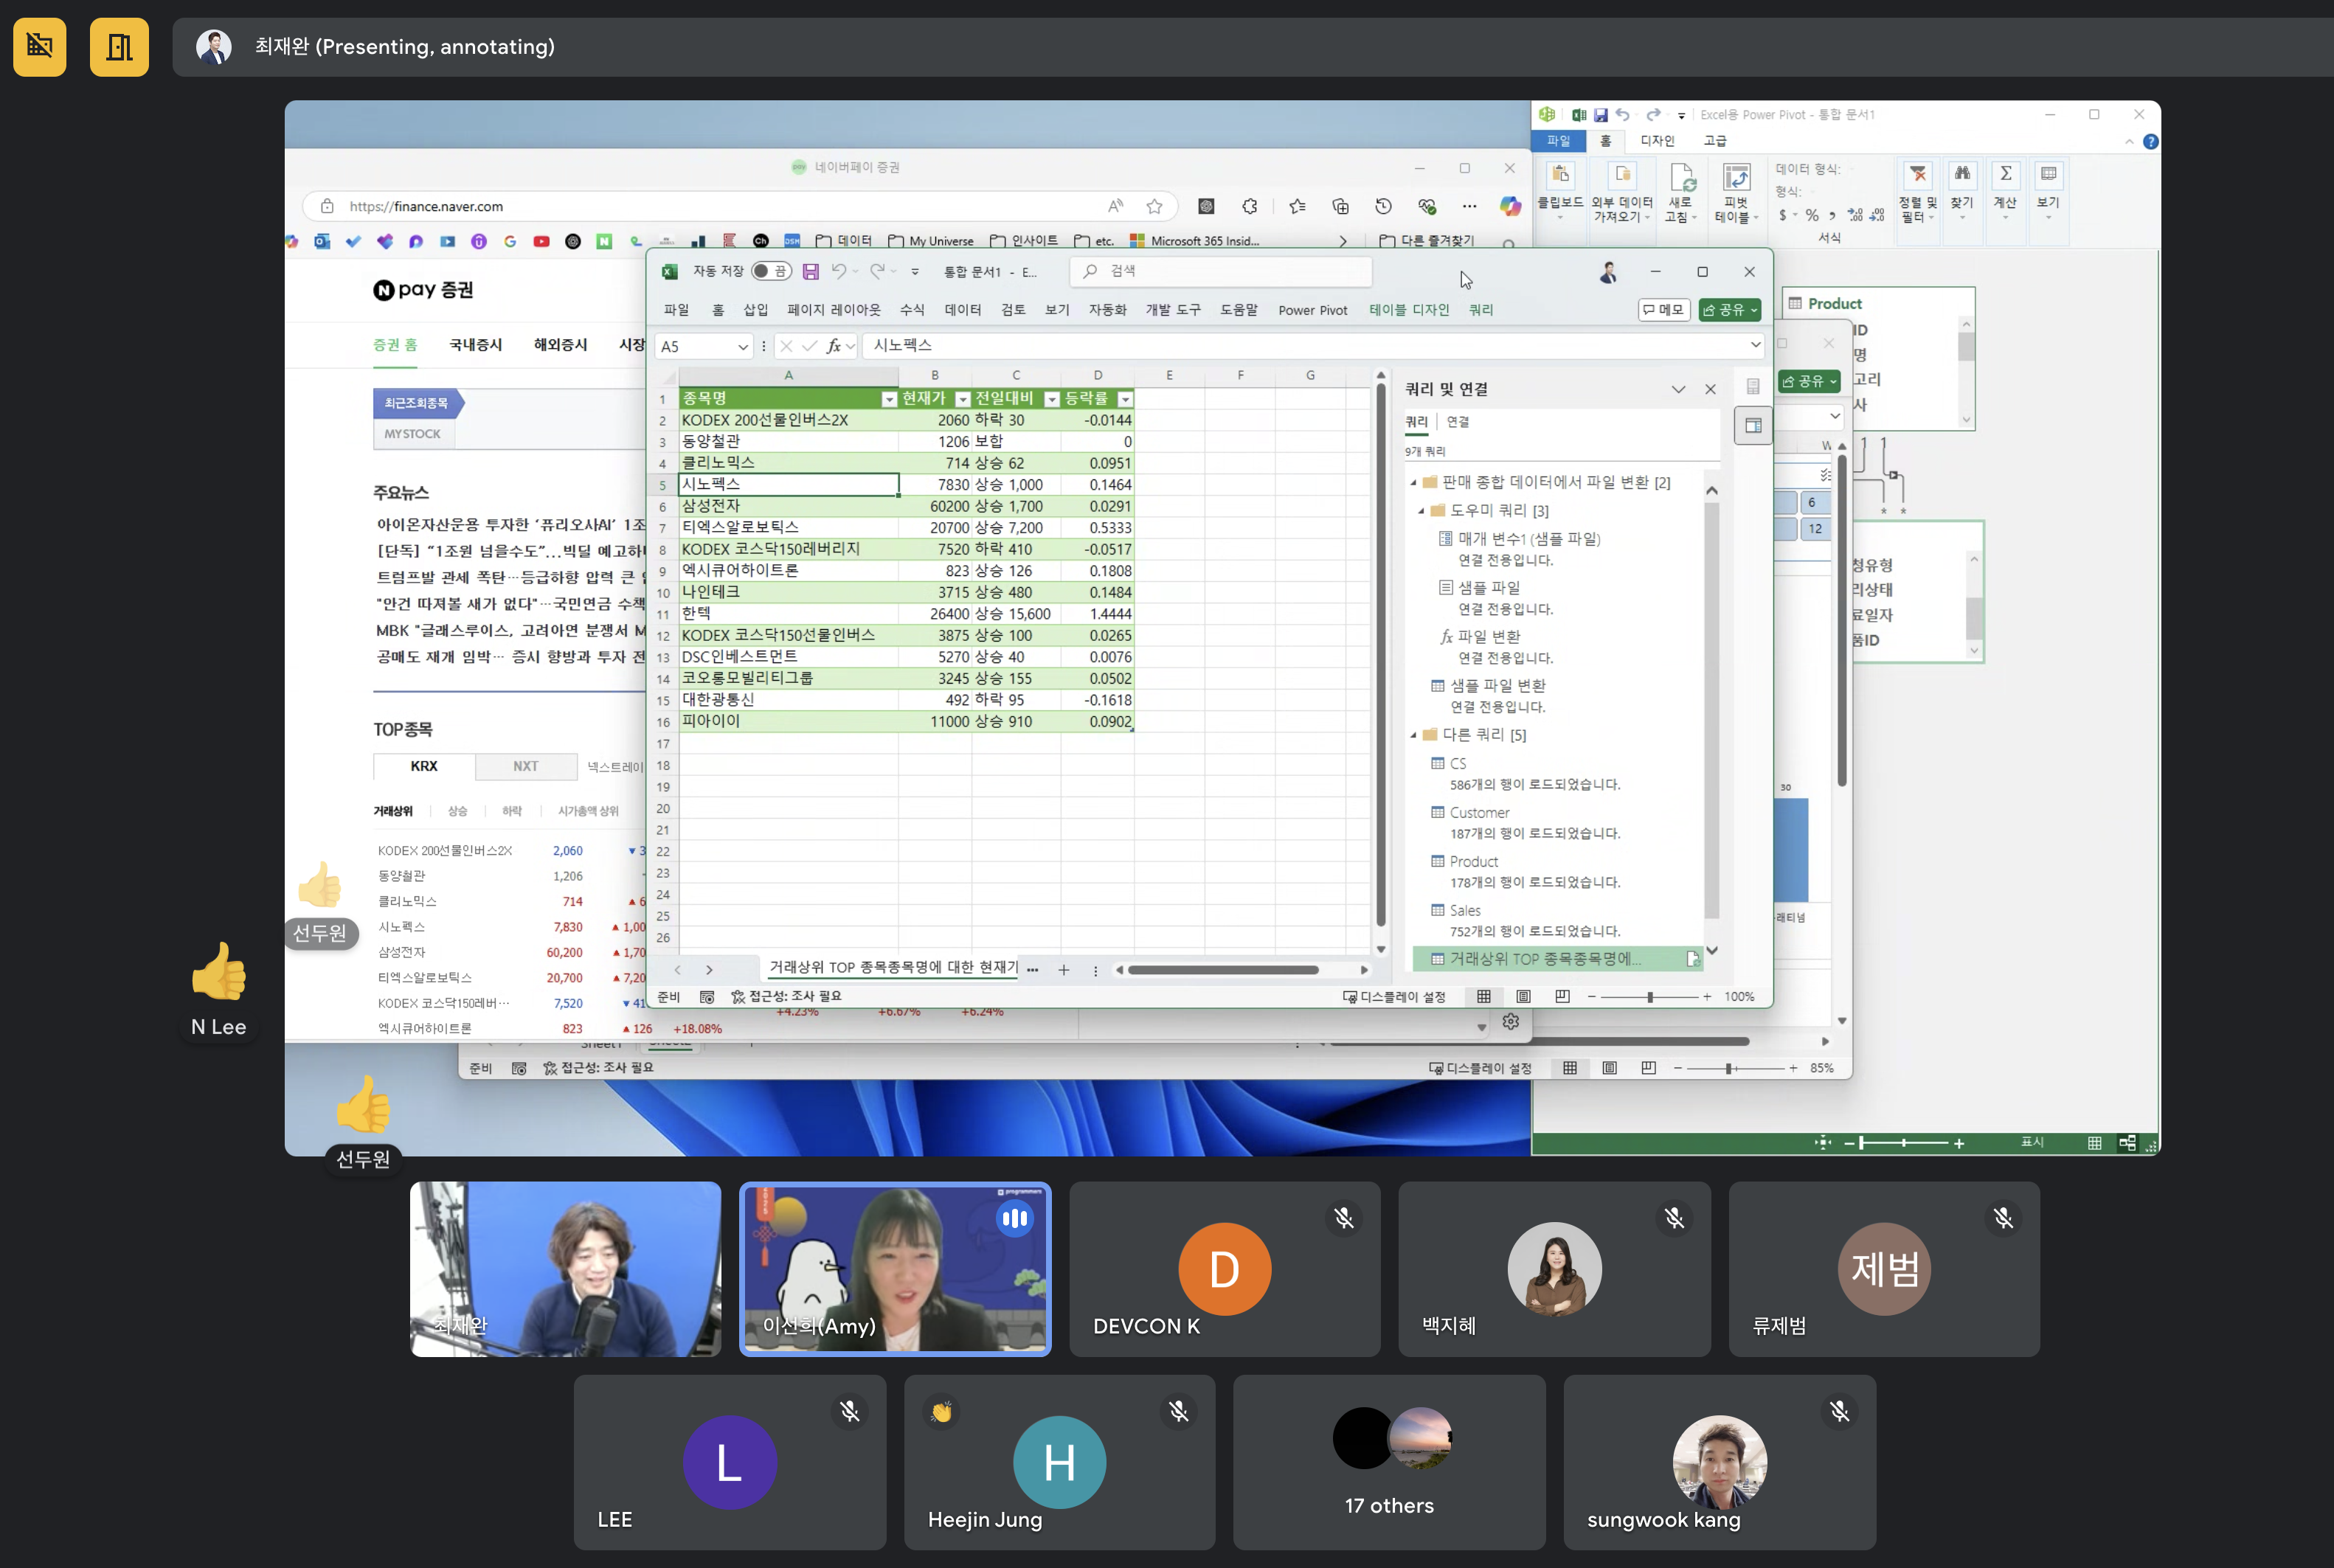Open the 종목명 column filter dropdown
The height and width of the screenshot is (1568, 2334).
[x=888, y=399]
